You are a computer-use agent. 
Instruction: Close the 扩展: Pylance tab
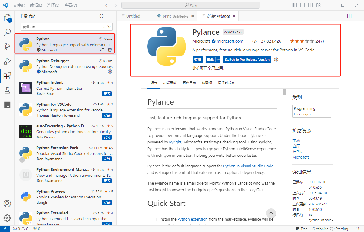pyautogui.click(x=234, y=16)
